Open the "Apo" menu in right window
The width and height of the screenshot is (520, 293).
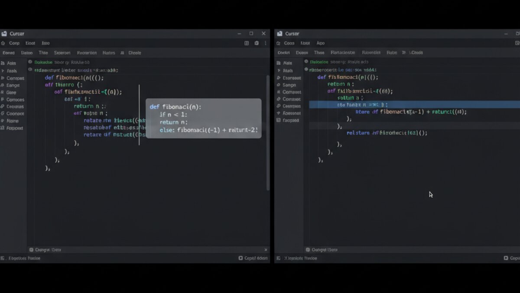(320, 43)
